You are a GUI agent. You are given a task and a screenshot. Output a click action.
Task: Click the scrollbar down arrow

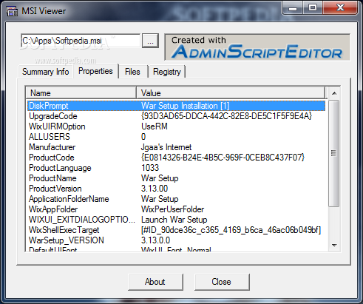pos(334,245)
